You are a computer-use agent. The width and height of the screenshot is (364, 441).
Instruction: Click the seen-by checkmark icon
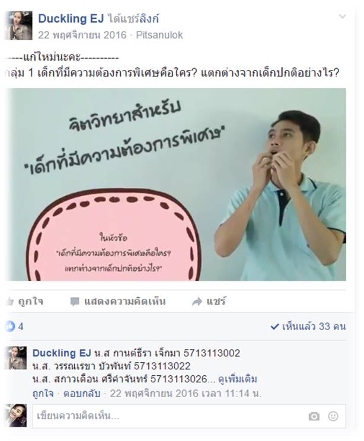click(x=274, y=327)
